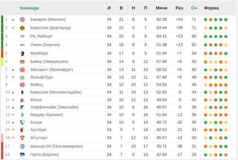This screenshot has width=238, height=160.
Task: Select the Freiburg club emblem
Action: click(22, 53)
